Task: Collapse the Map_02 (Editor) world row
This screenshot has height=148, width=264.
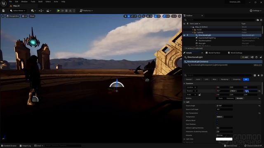Action: (x=191, y=27)
